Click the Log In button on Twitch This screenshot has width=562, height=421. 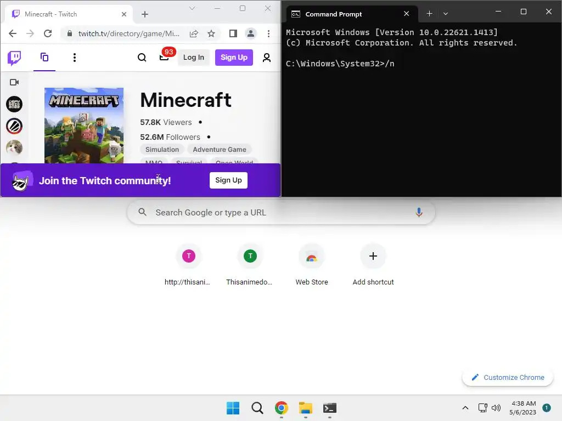194,57
